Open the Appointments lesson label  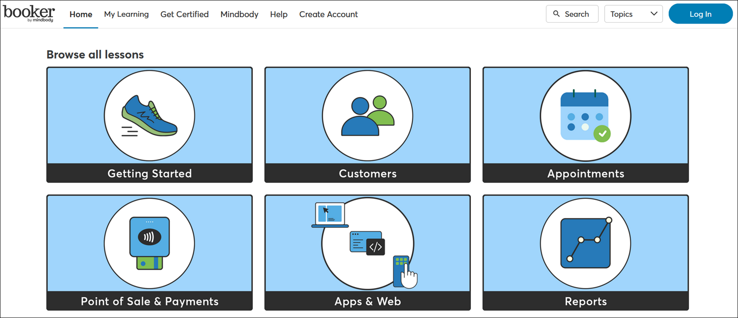[x=585, y=173]
